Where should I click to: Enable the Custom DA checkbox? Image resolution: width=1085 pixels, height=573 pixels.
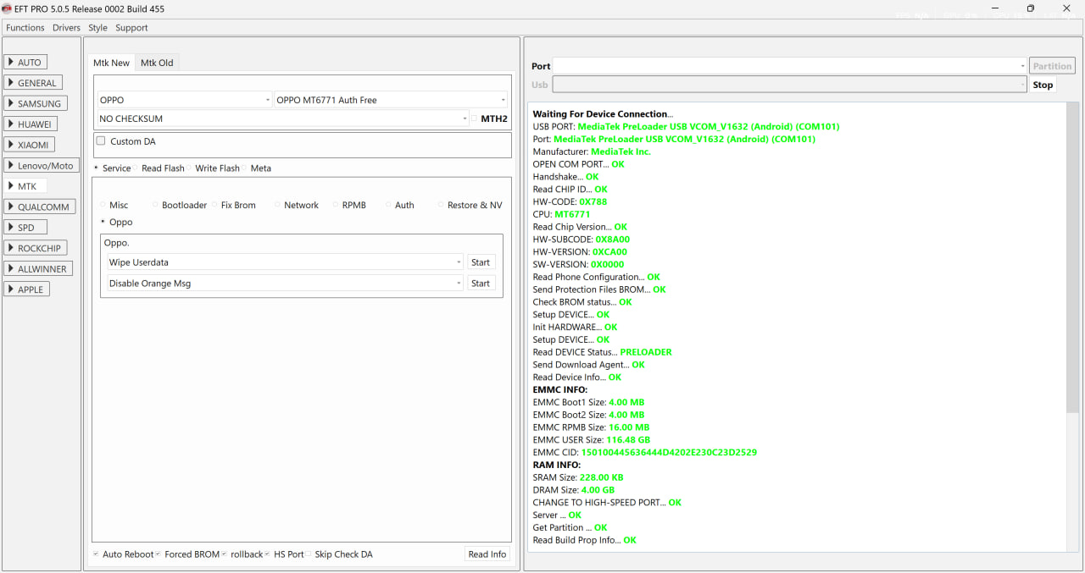click(x=101, y=141)
